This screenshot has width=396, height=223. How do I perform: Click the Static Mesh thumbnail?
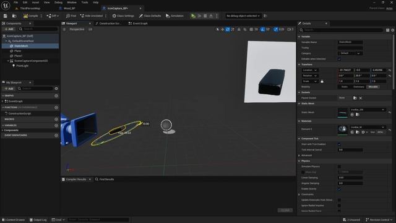(343, 113)
